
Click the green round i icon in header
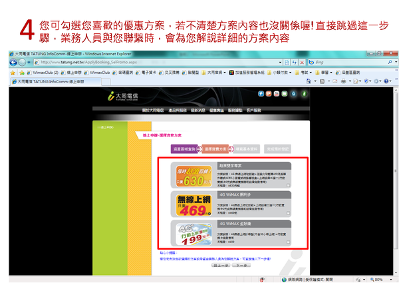tap(304, 94)
